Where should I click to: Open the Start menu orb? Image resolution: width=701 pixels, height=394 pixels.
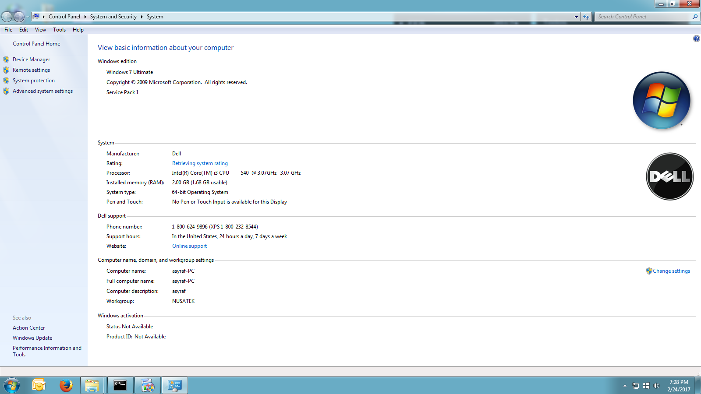[12, 385]
